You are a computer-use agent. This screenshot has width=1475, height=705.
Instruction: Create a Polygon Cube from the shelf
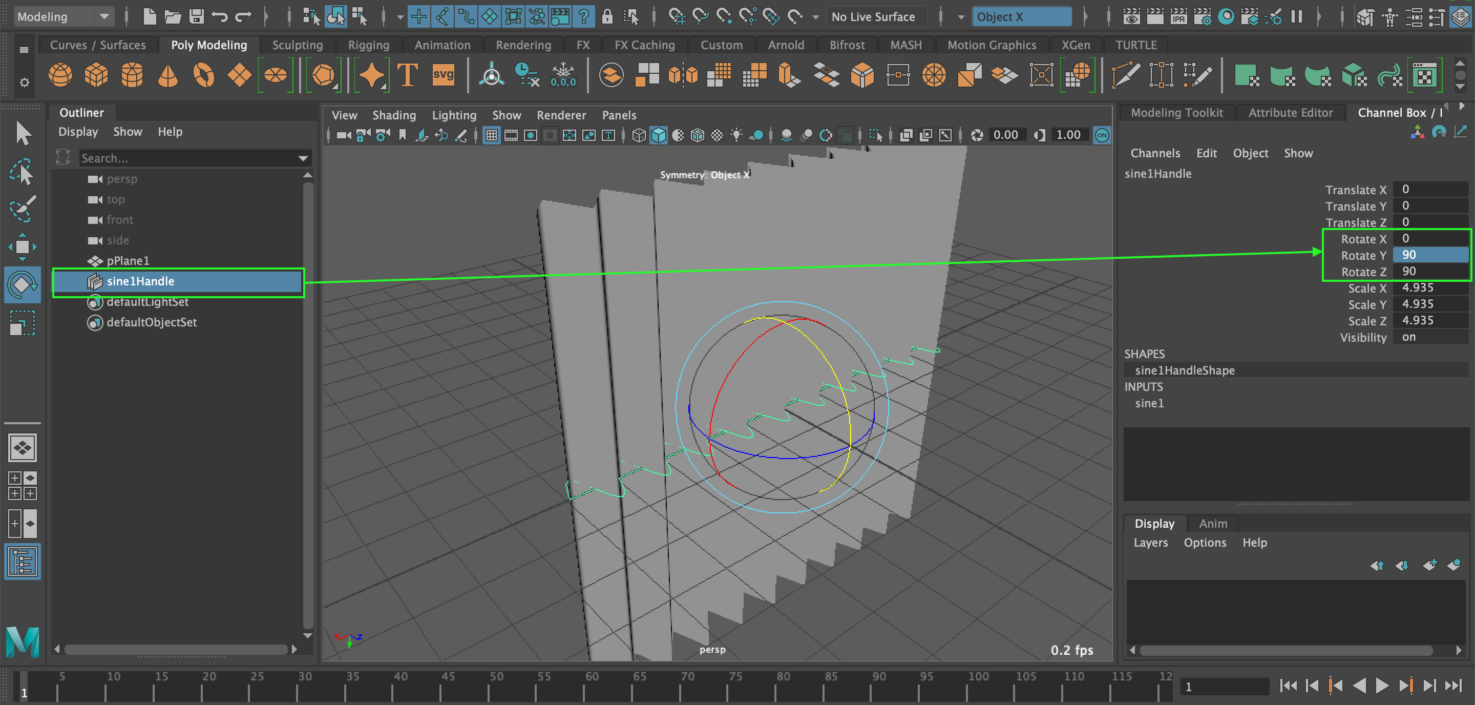point(96,75)
